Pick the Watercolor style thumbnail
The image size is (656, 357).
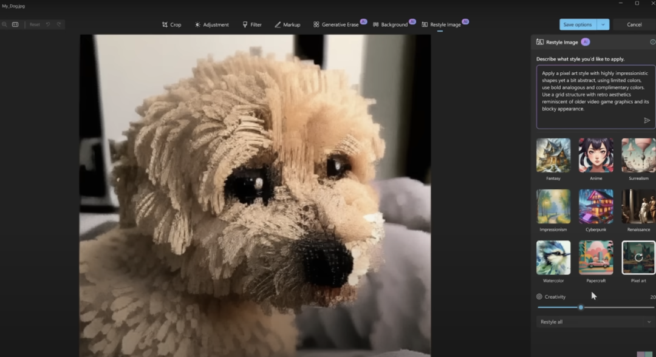[x=553, y=257]
